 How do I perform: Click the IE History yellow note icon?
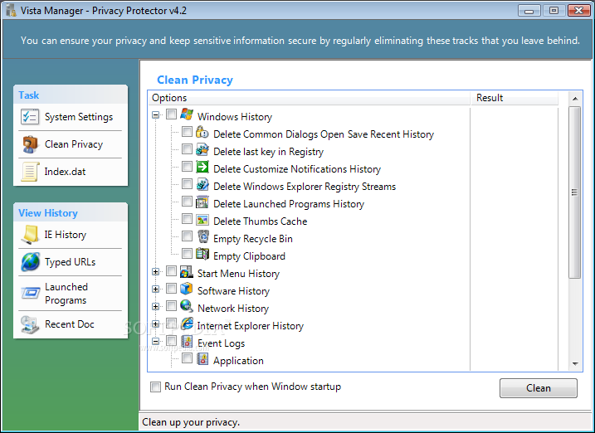point(30,234)
